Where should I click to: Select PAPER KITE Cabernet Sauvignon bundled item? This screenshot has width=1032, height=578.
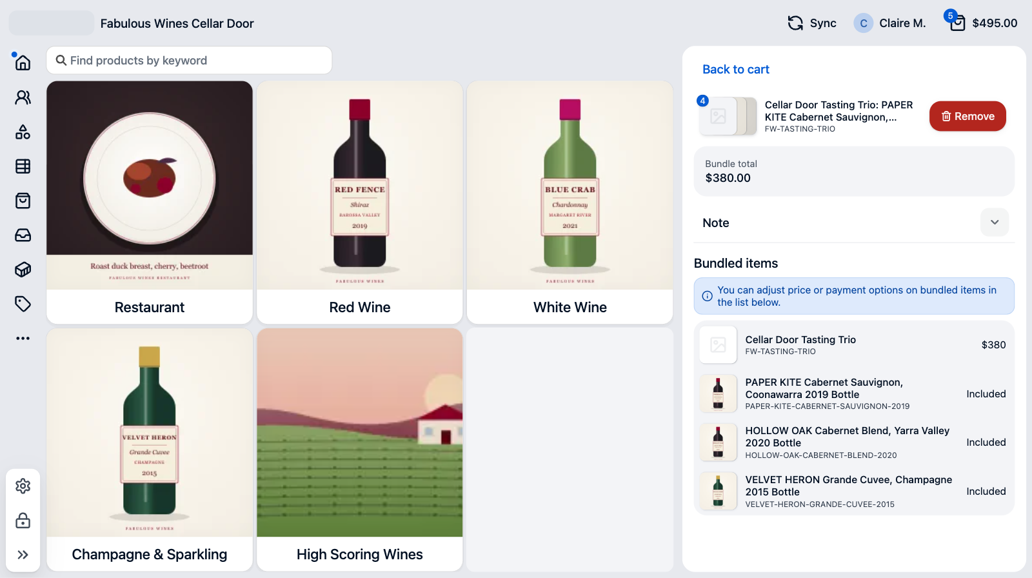(x=854, y=394)
